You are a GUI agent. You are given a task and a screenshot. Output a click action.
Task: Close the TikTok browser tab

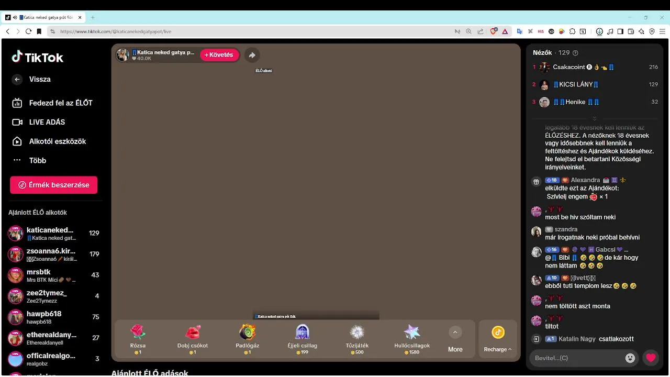point(80,17)
